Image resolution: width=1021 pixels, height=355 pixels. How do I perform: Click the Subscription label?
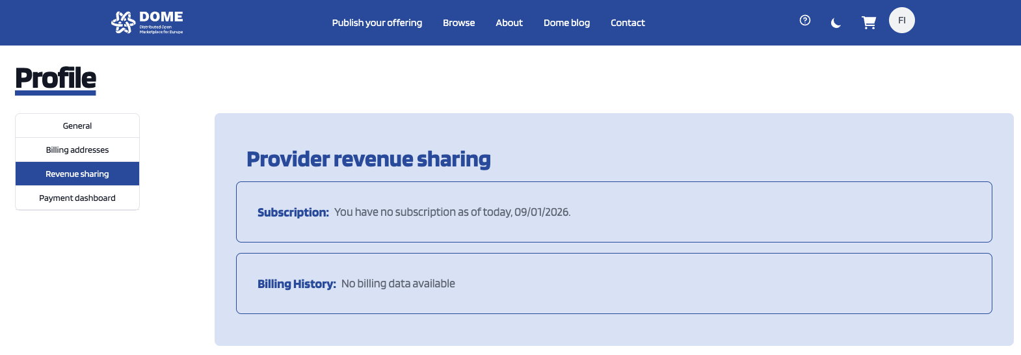click(293, 213)
